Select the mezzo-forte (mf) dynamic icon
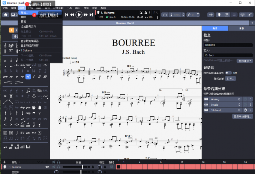This screenshot has width=255, height=174. click(x=28, y=76)
